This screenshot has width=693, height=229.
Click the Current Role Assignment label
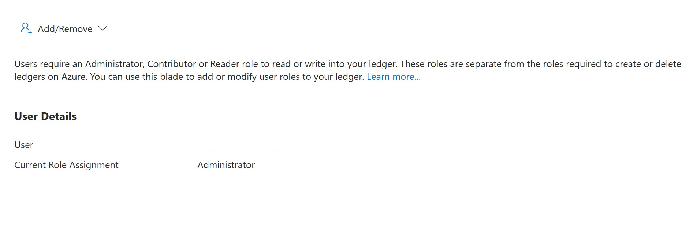[66, 165]
